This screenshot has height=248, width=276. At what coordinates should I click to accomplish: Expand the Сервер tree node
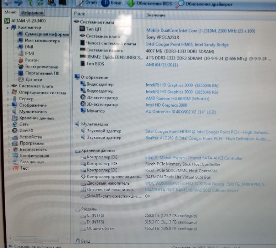[8, 99]
